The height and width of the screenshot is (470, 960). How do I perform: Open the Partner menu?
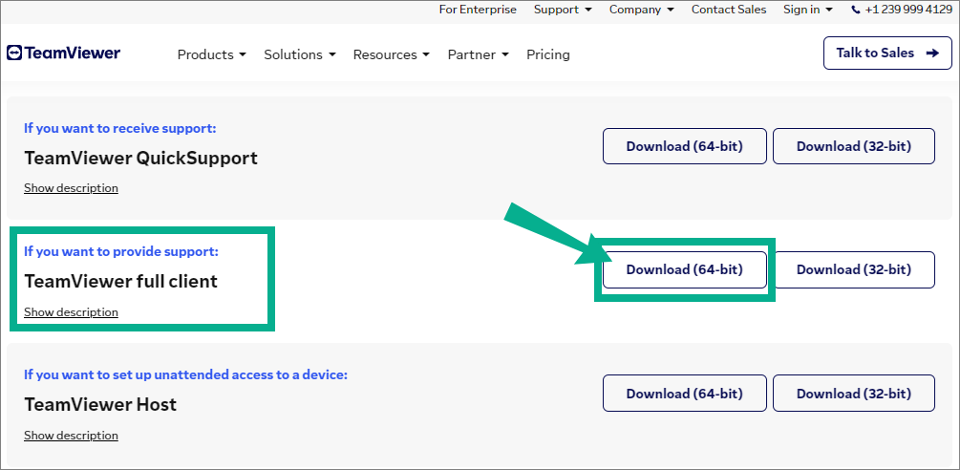click(479, 54)
